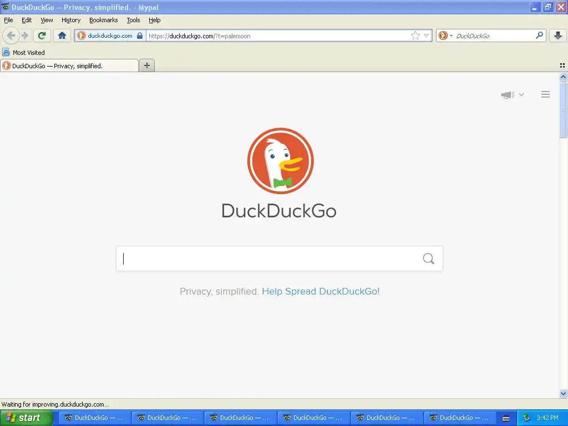Select DuckDuckGo — Privacy, simplified. tab
Viewport: 568px width, 426px height.
point(69,65)
